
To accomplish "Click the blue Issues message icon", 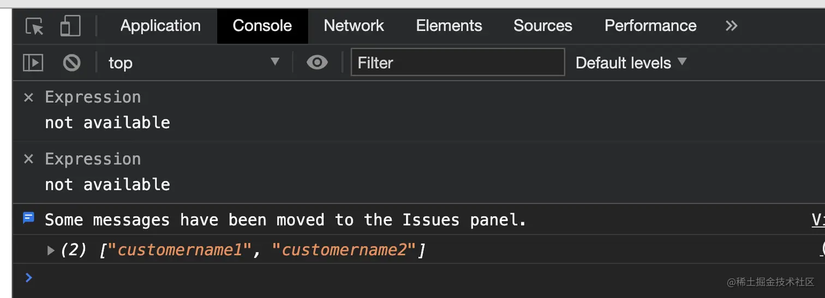I will [28, 218].
